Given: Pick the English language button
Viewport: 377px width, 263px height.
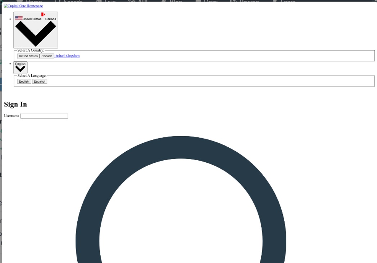Looking at the screenshot, I should click(x=24, y=82).
